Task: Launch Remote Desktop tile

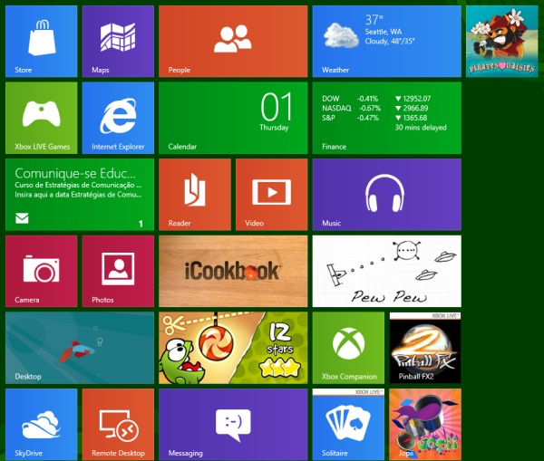Action: [x=118, y=425]
